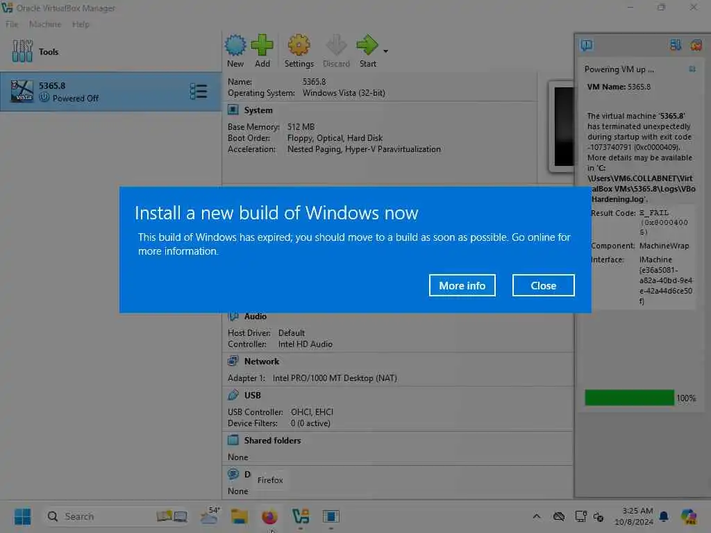The height and width of the screenshot is (533, 711).
Task: Click the display network tray icon
Action: 581,516
